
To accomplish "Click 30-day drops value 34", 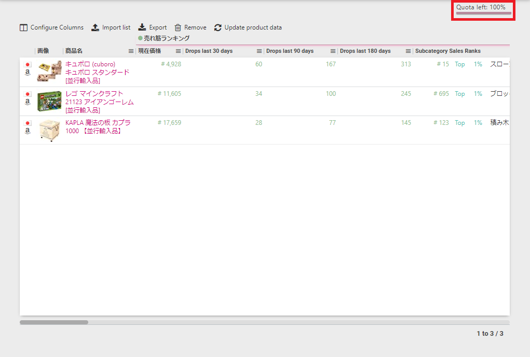I will point(259,94).
